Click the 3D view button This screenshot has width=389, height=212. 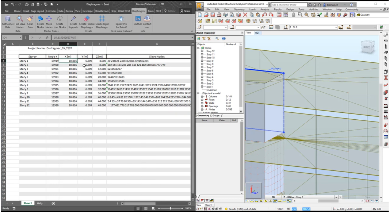pos(273,197)
